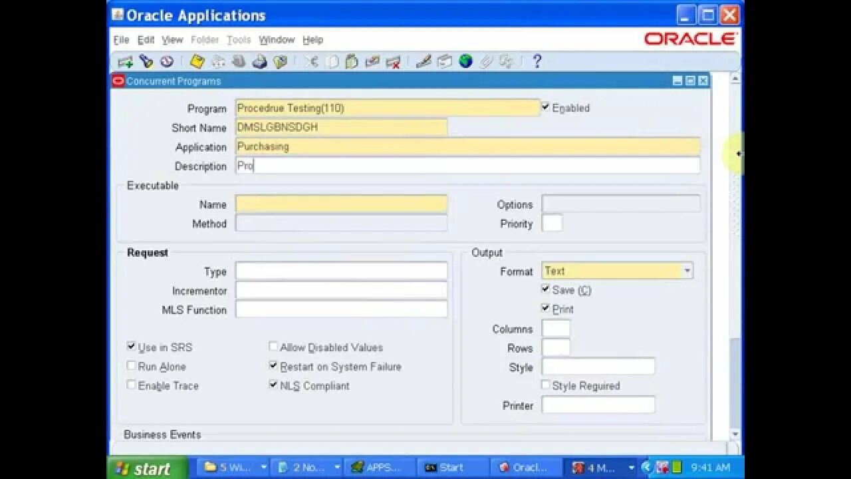Click the MLS Function field

point(341,309)
